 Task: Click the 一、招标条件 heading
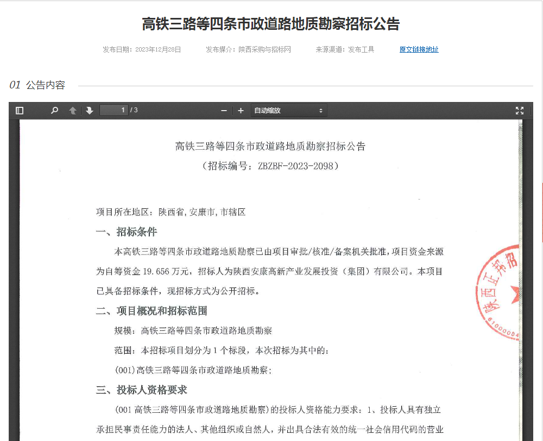click(127, 232)
